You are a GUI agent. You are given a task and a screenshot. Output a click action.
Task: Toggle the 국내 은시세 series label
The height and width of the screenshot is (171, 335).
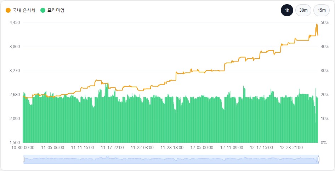coord(23,10)
